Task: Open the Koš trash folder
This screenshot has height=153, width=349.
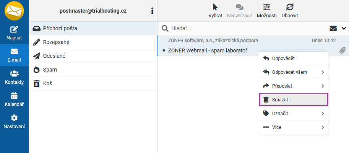Action: [47, 83]
